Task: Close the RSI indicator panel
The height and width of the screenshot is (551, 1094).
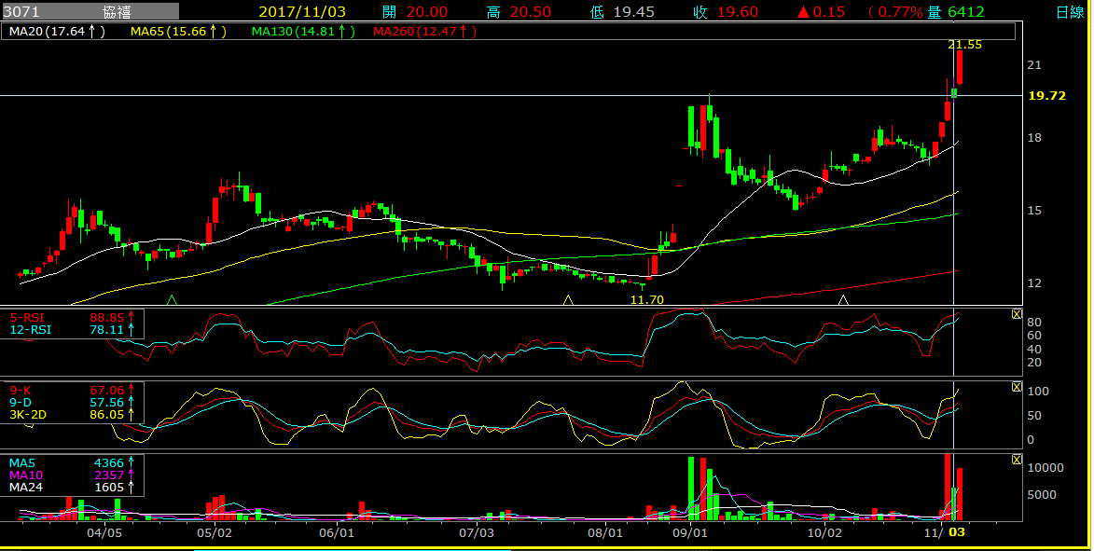Action: [x=1017, y=314]
